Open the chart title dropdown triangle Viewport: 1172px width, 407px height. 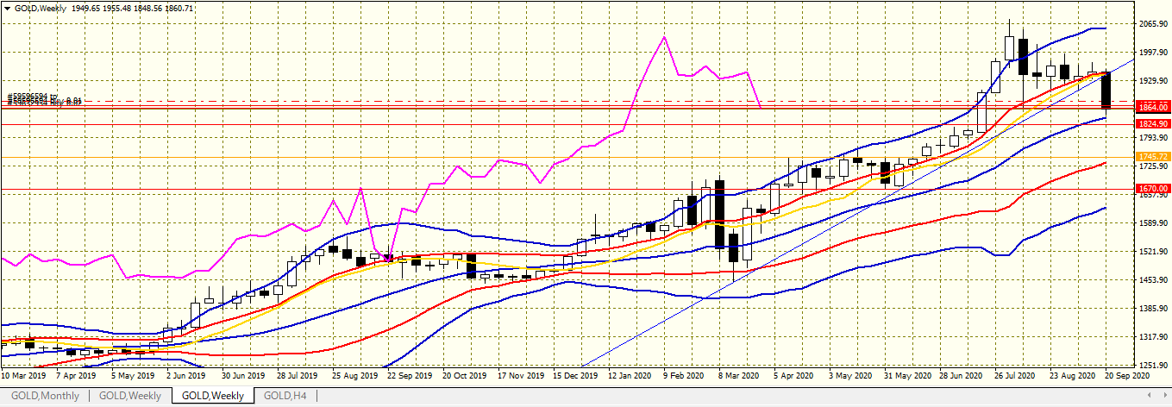[x=7, y=8]
